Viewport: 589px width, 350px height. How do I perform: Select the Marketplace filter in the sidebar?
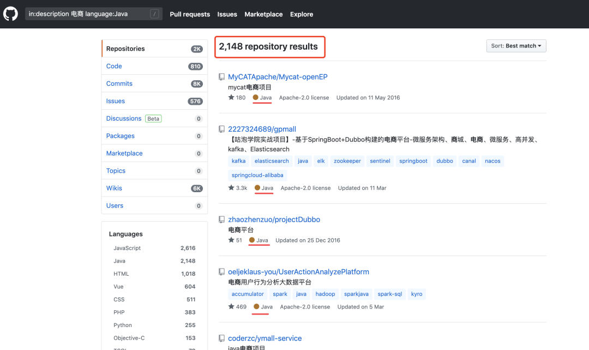(154, 153)
